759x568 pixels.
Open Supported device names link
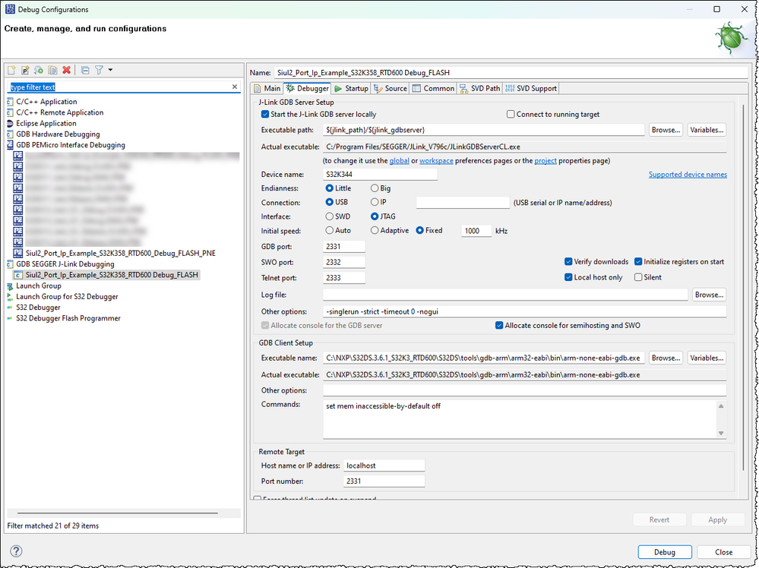(688, 175)
